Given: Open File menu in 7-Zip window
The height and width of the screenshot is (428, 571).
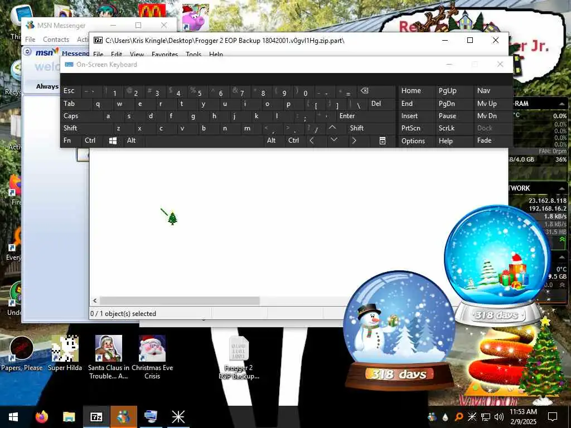Looking at the screenshot, I should tap(98, 54).
